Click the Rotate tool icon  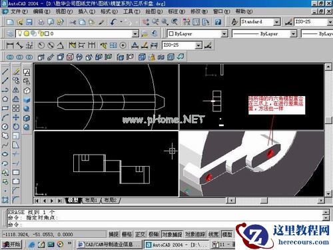click(x=16, y=127)
